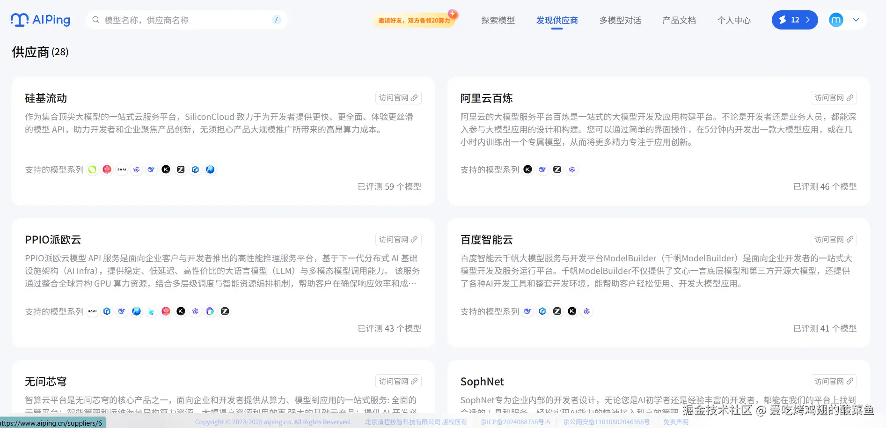Open the 百度智能云 supplier card title
Screen dimensions: 886x428
[486, 240]
